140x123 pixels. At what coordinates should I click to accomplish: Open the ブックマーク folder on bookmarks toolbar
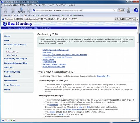click(x=17, y=15)
